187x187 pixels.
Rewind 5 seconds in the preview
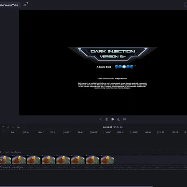click(x=107, y=119)
